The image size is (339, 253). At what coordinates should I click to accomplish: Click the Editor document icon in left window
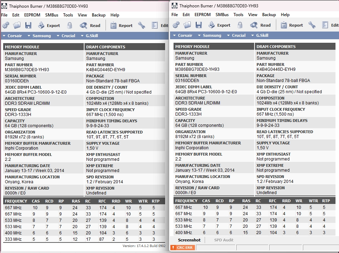click(155, 25)
